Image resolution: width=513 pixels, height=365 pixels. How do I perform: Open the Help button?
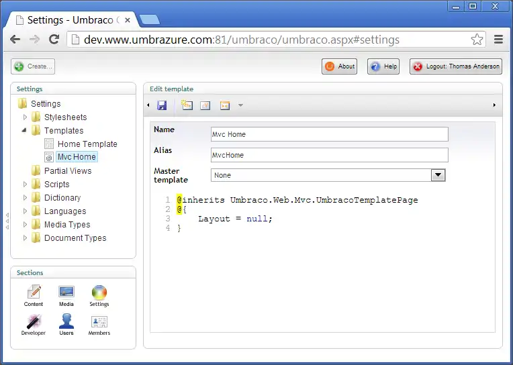[383, 66]
